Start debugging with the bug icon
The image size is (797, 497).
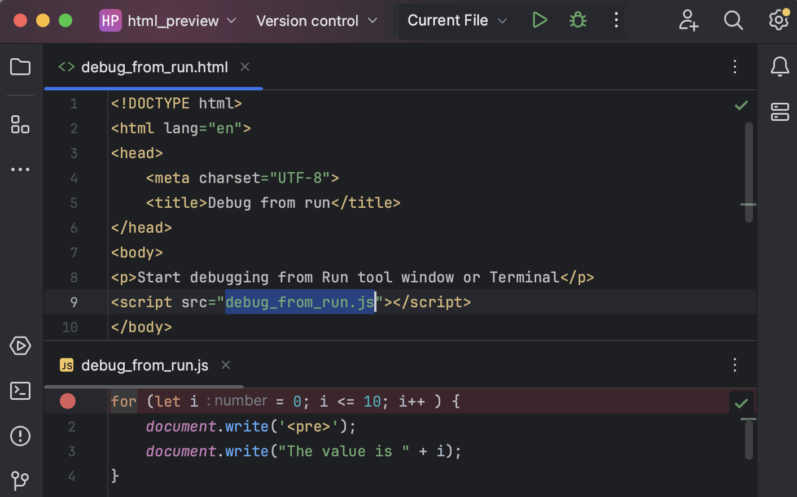[577, 20]
